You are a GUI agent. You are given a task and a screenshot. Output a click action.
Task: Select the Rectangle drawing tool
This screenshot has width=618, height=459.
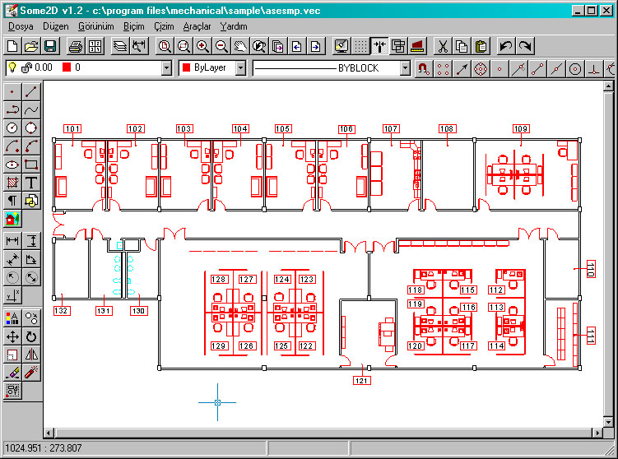31,164
